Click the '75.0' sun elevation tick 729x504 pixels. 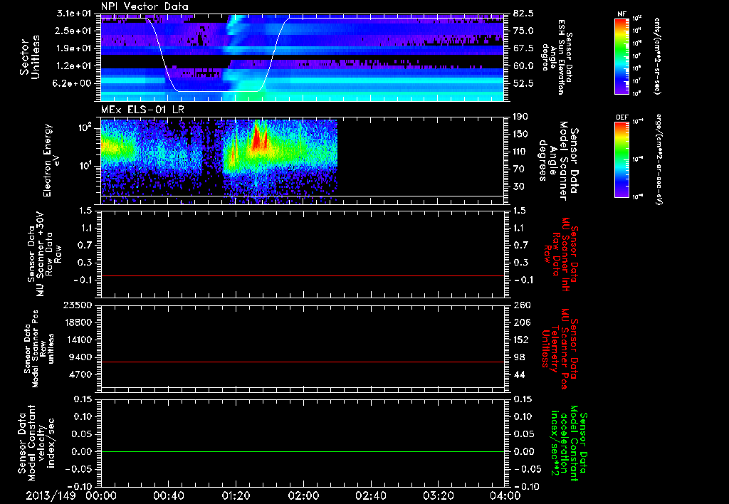pyautogui.click(x=523, y=31)
